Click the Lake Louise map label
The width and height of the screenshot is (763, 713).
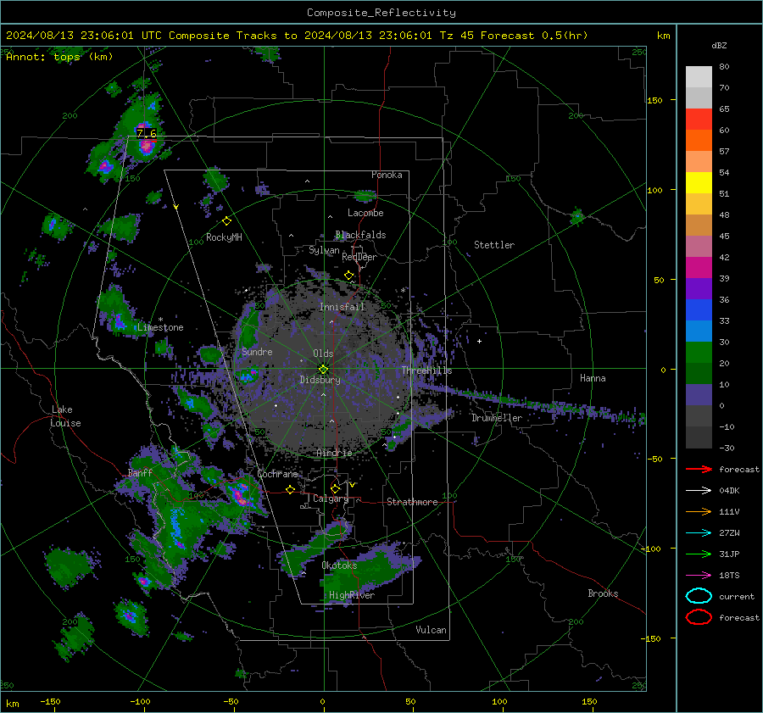click(65, 416)
